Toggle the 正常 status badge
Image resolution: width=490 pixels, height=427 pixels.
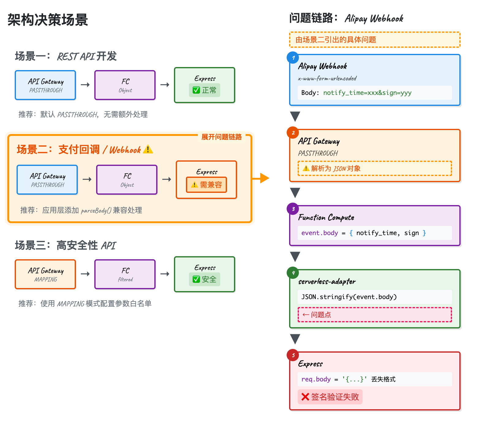pyautogui.click(x=204, y=90)
